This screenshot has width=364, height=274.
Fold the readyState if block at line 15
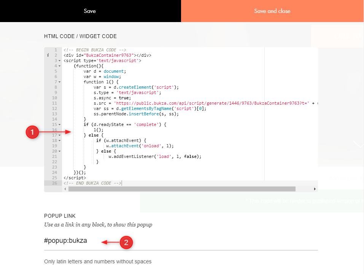[60, 125]
